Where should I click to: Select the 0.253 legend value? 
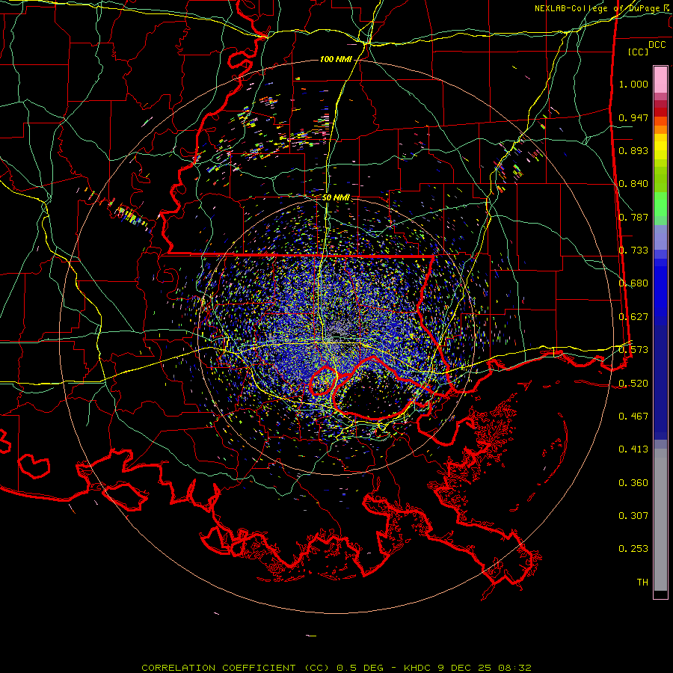633,549
